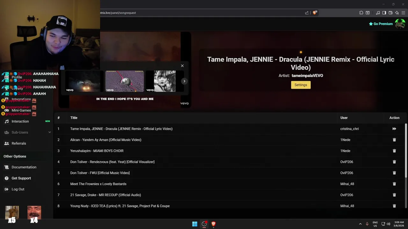The width and height of the screenshot is (408, 229).
Task: Open the Interaction sidebar label
Action: pos(20,121)
